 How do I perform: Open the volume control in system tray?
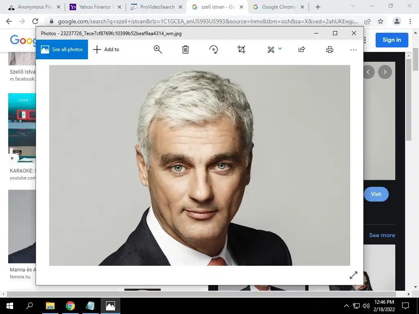366,306
